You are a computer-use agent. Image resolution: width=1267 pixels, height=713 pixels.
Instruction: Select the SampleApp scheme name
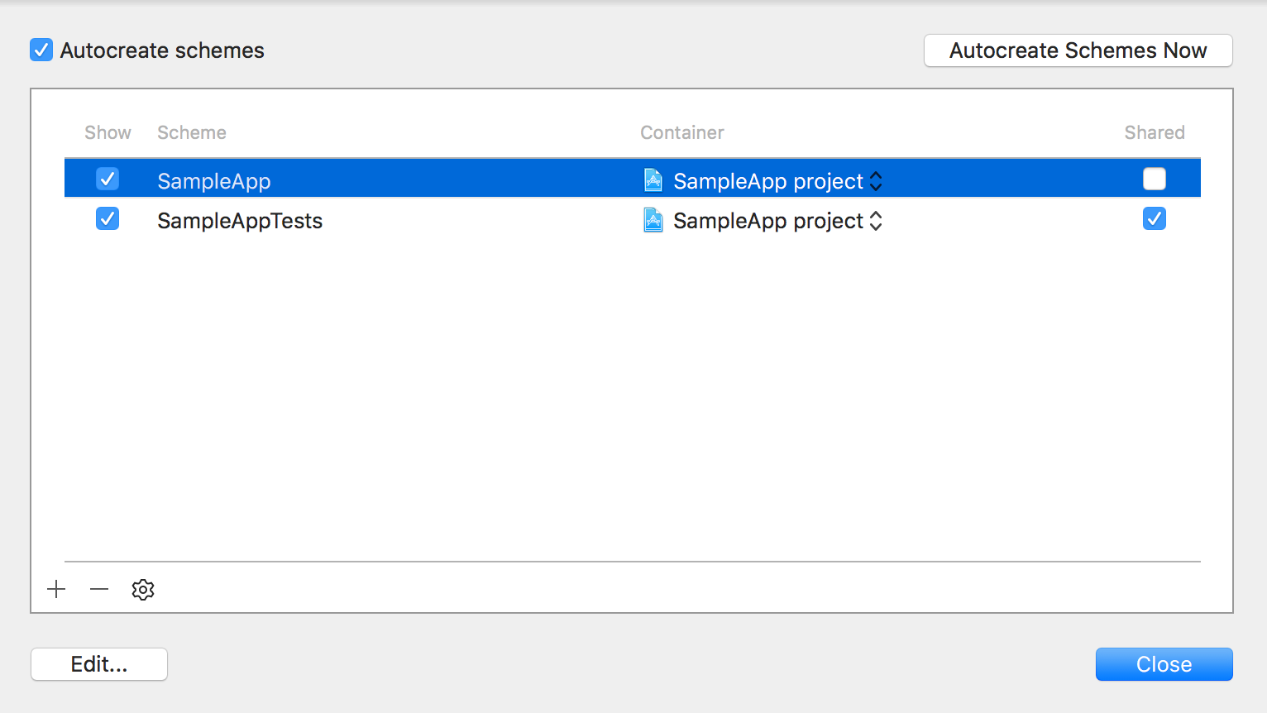pos(214,181)
